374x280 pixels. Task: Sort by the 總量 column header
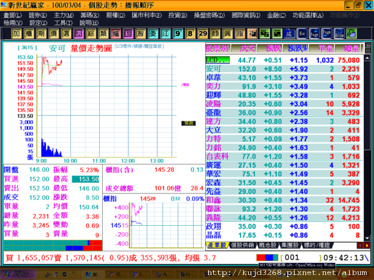point(348,49)
